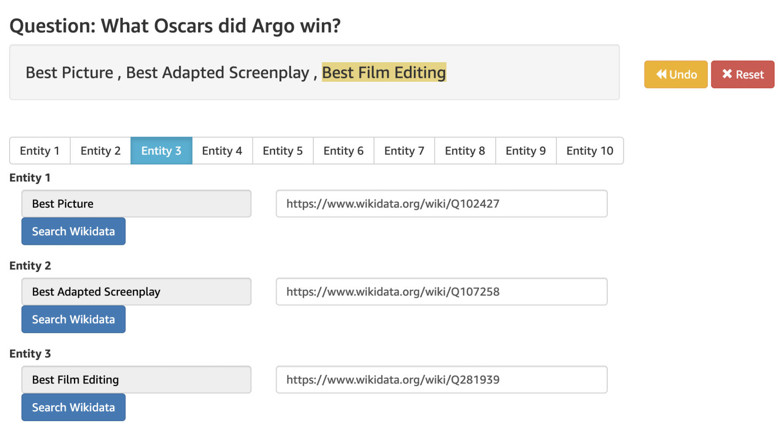Screen dimensions: 783x439
Task: Click the Best Picture entity name field
Action: point(136,204)
